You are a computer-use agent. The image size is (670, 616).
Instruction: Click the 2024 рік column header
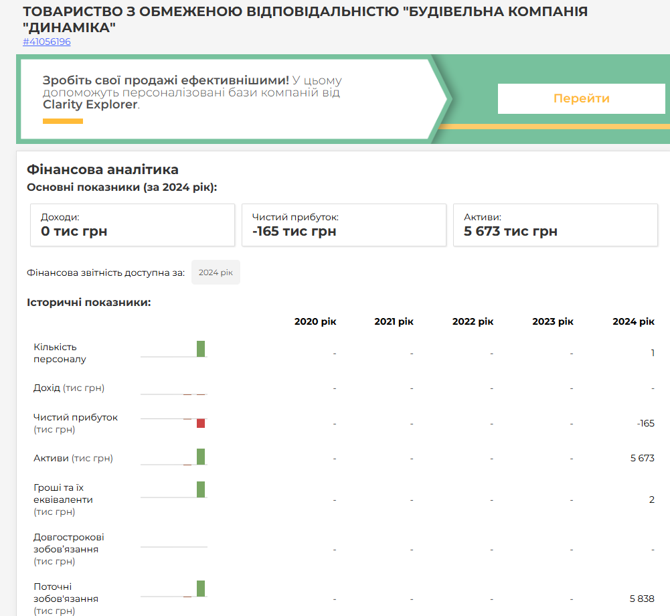tap(633, 321)
